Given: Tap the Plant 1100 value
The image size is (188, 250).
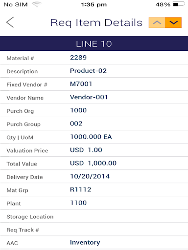Looking at the screenshot, I should 78,203.
